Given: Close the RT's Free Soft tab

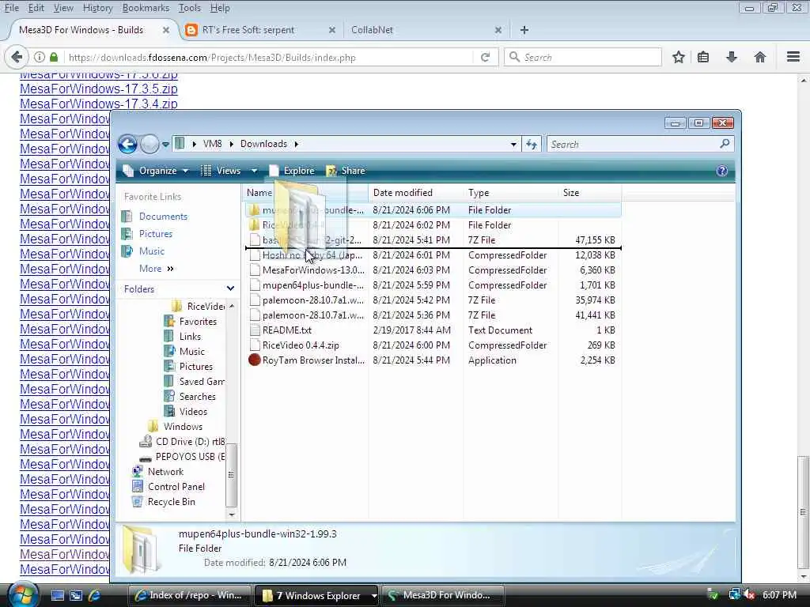Looking at the screenshot, I should click(x=332, y=30).
